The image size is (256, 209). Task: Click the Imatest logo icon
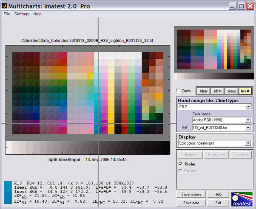coord(242,199)
